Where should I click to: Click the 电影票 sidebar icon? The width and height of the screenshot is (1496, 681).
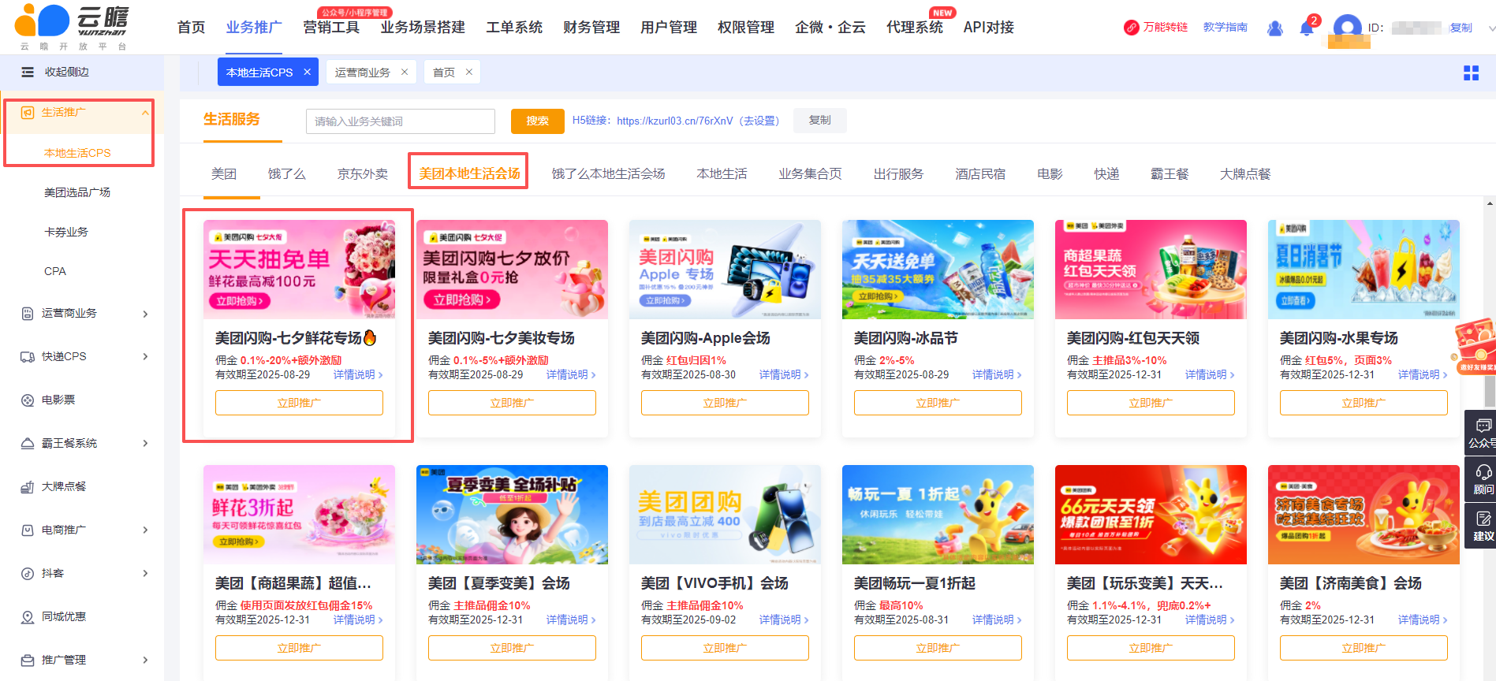tap(28, 400)
